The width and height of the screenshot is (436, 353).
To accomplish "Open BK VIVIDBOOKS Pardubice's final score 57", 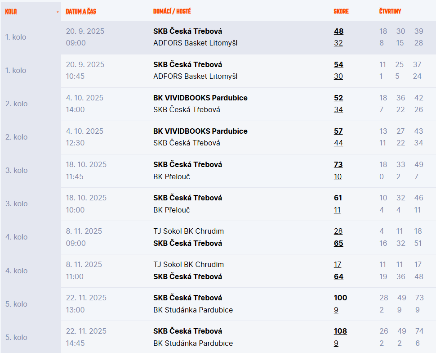I will point(338,131).
